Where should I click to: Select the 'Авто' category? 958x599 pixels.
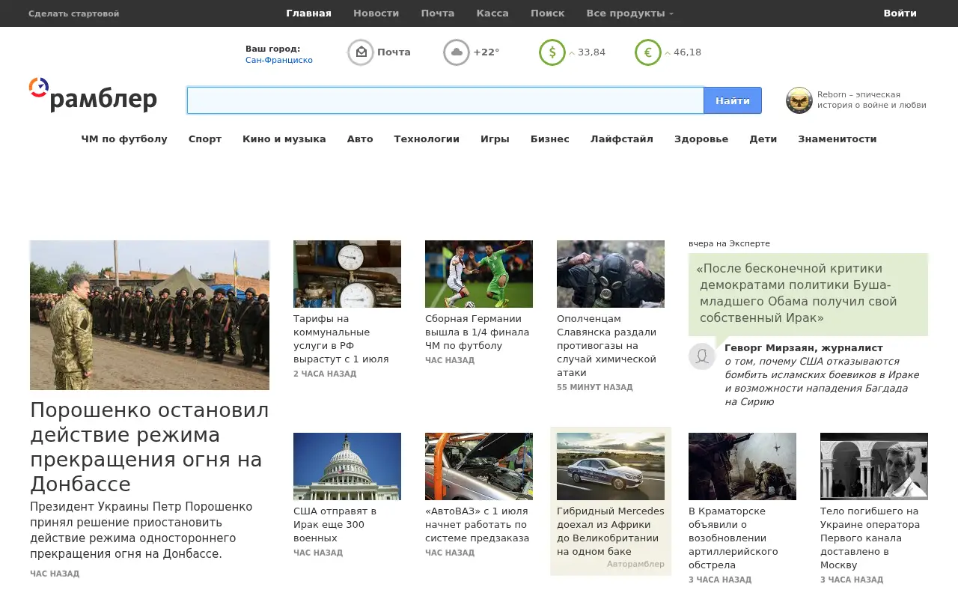[x=360, y=139]
